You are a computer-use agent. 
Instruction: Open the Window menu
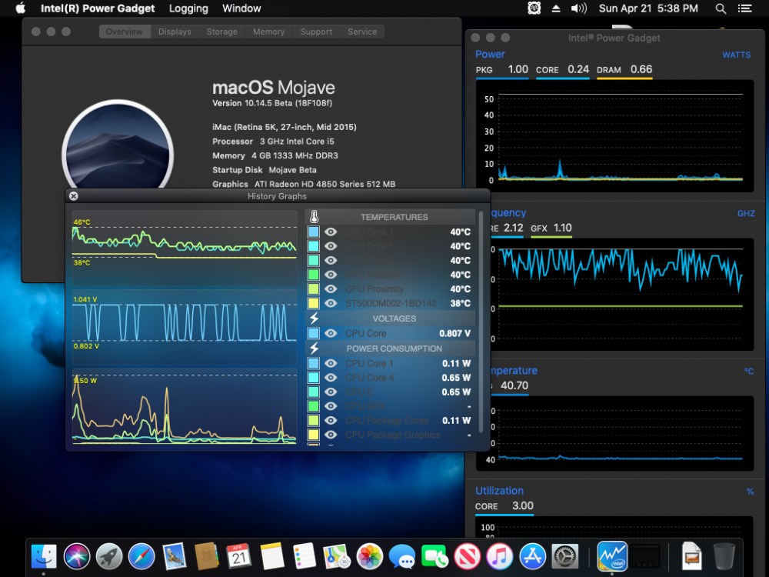[x=241, y=8]
